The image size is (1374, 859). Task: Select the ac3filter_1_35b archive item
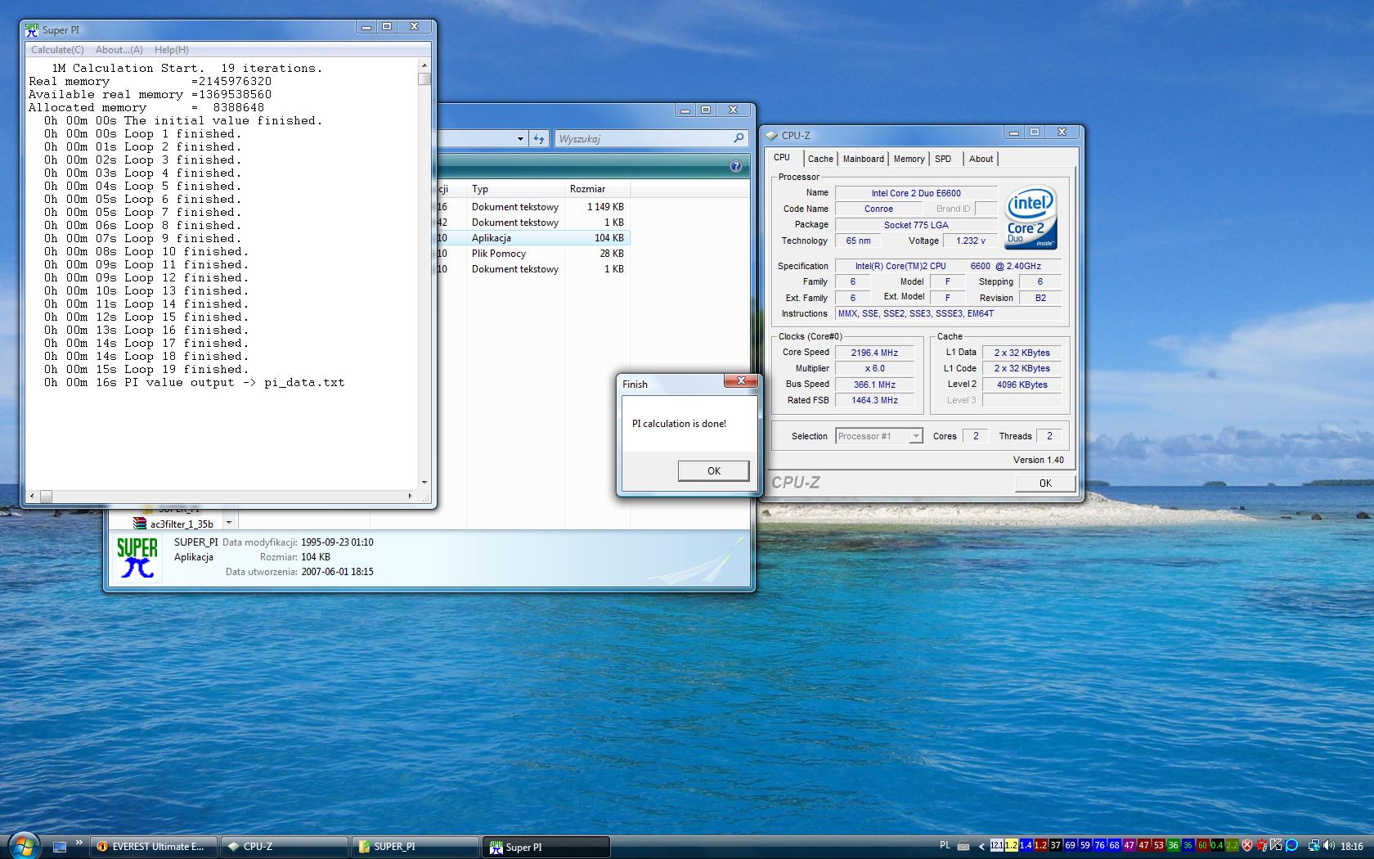click(x=173, y=524)
